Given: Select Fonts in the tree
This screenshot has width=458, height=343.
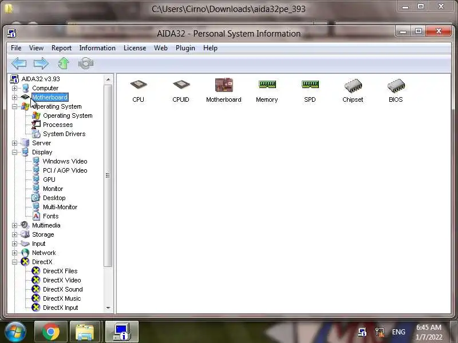Looking at the screenshot, I should 50,216.
